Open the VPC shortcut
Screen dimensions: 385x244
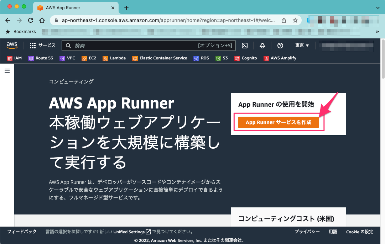pyautogui.click(x=67, y=58)
